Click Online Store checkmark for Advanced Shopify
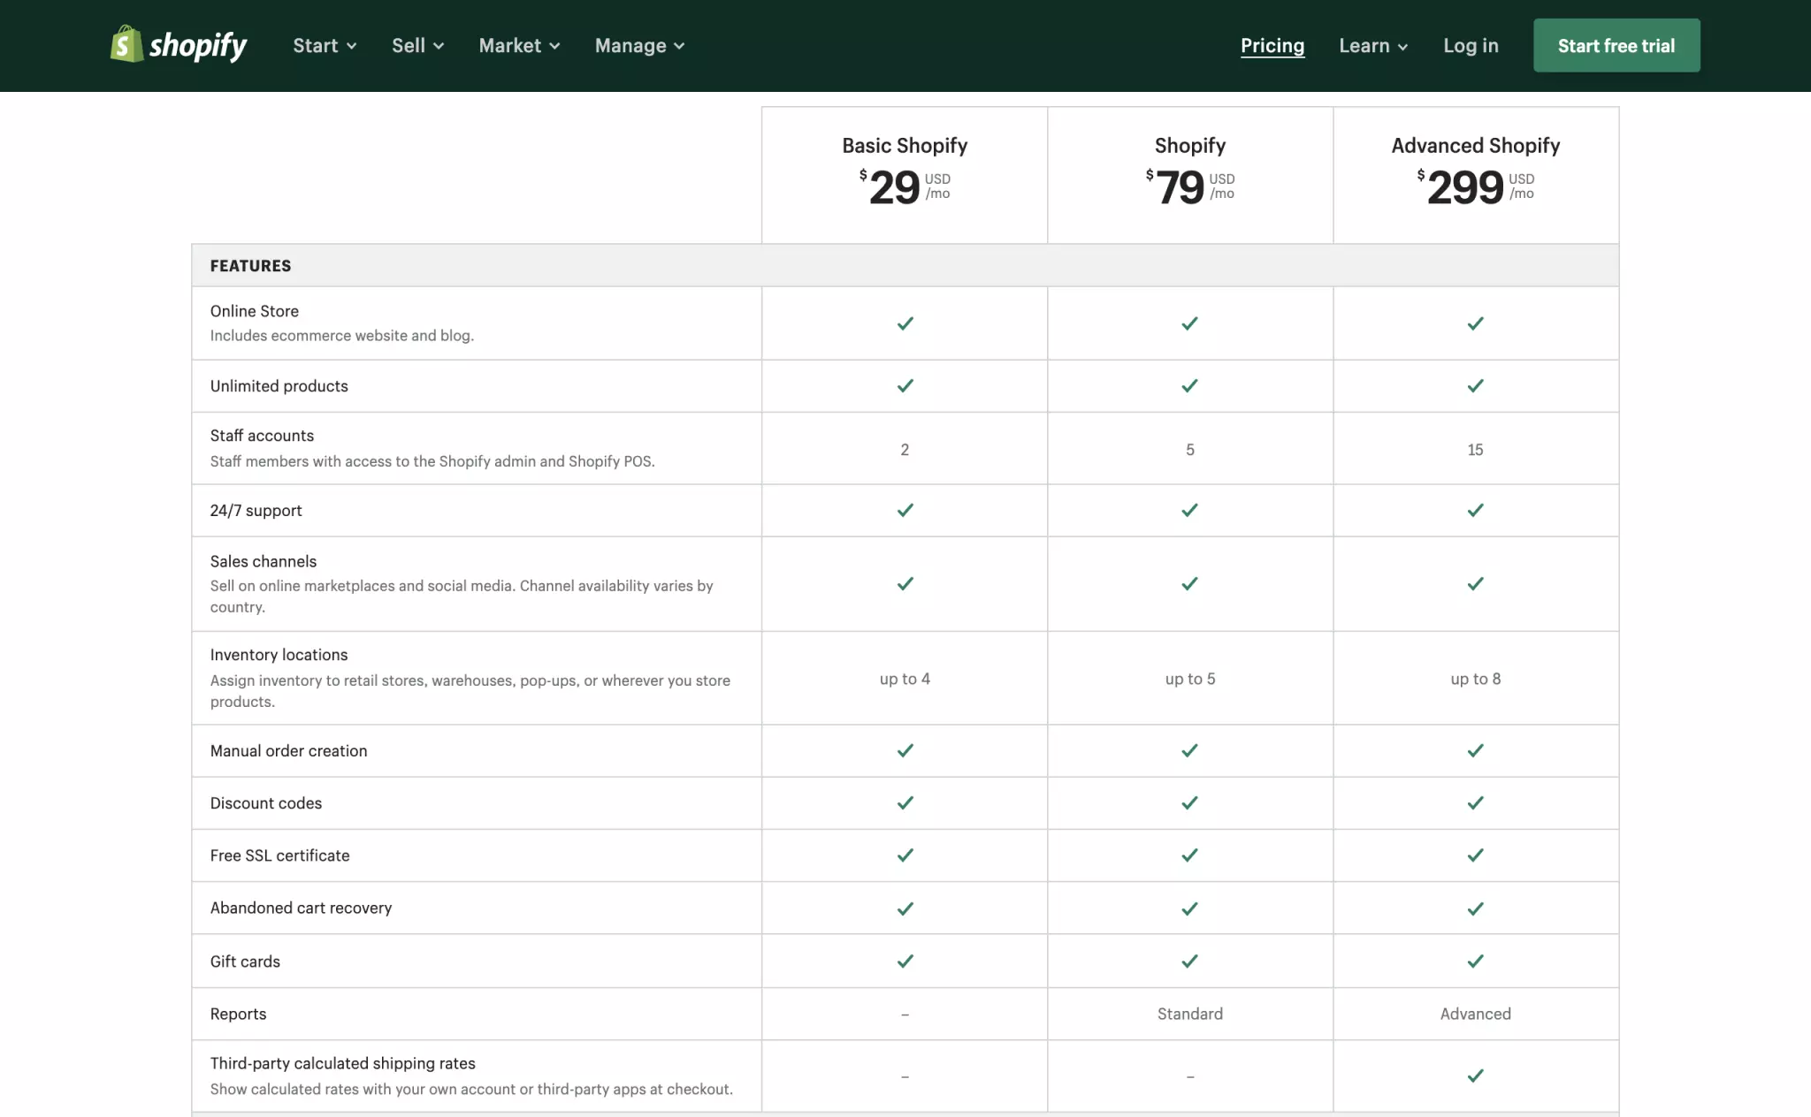Image resolution: width=1811 pixels, height=1117 pixels. pos(1475,323)
